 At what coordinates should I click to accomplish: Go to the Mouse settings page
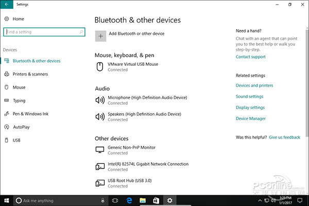point(19,88)
